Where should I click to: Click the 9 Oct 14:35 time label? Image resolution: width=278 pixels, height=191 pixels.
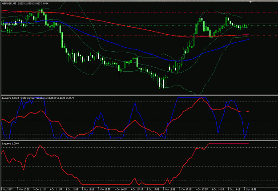click(121, 189)
